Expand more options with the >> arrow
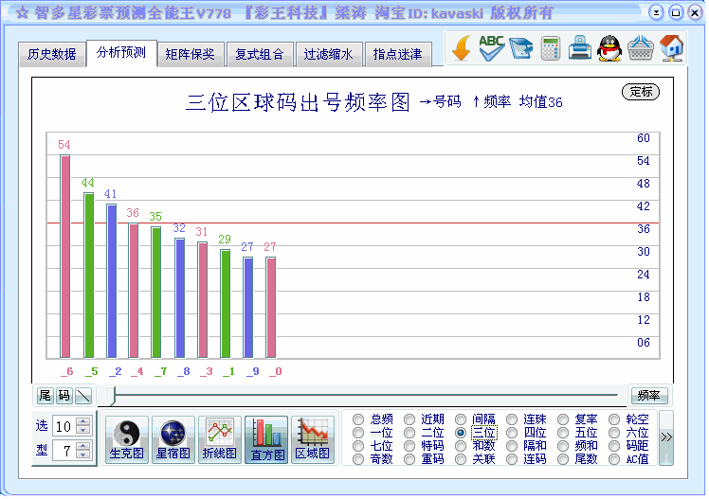 tap(666, 437)
